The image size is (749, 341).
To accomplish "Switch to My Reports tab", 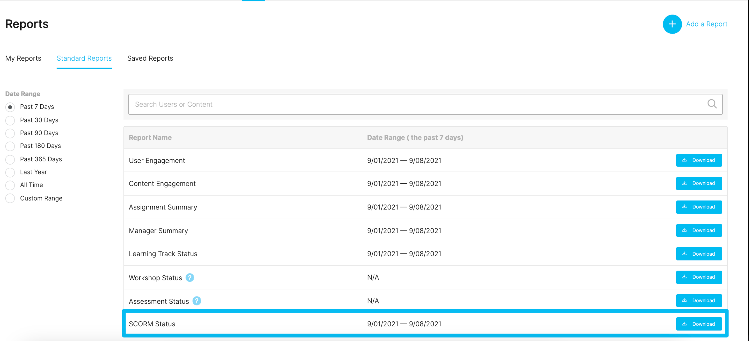I will point(23,58).
